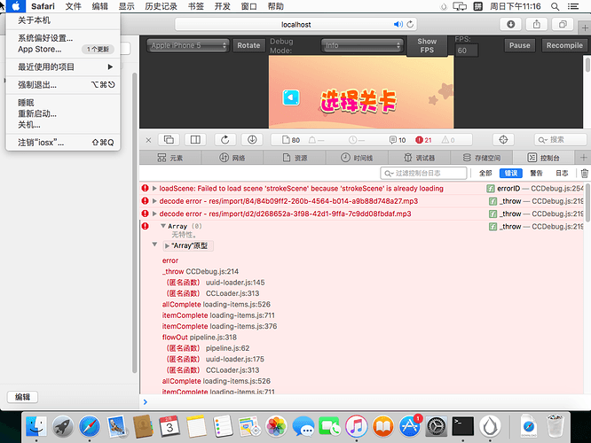Image resolution: width=591 pixels, height=443 pixels.
Task: Open Terminal from the Dock
Action: coord(463,426)
